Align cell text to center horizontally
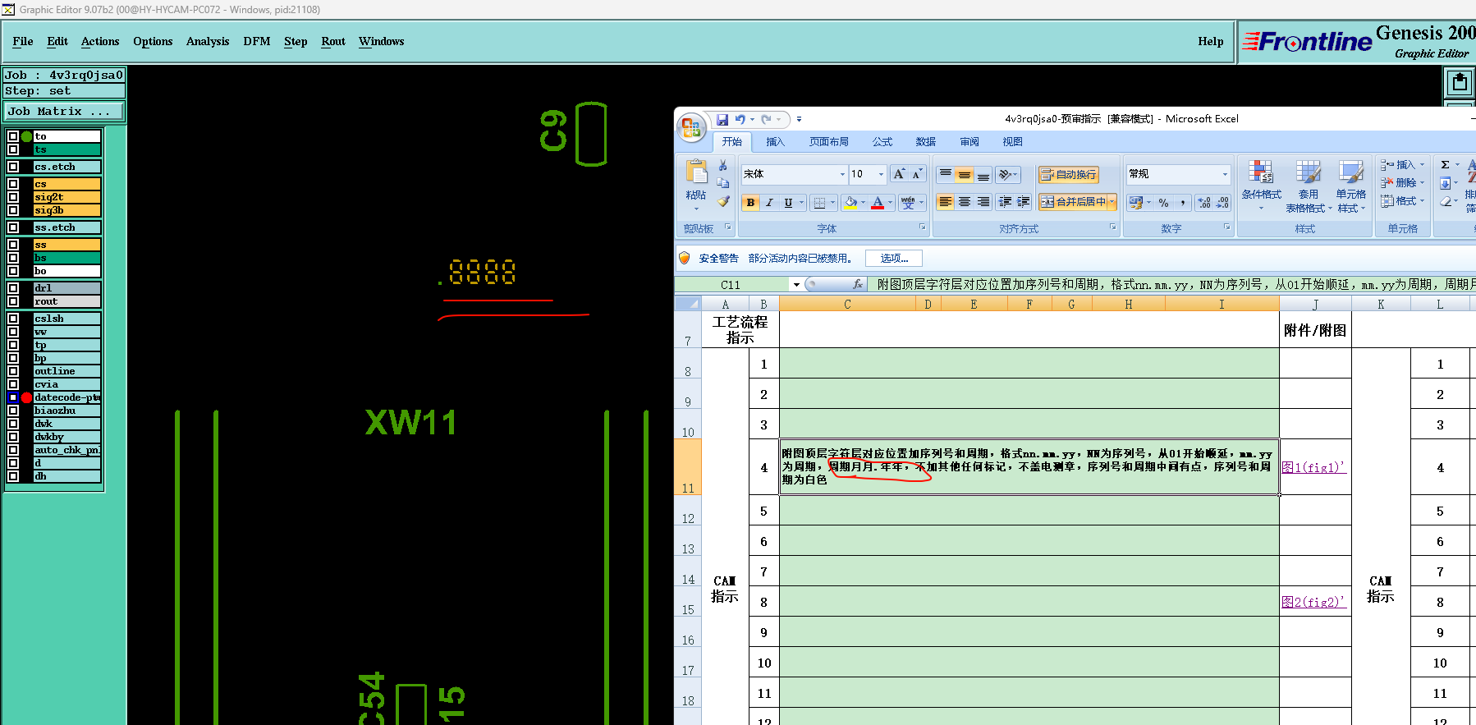 coord(965,202)
